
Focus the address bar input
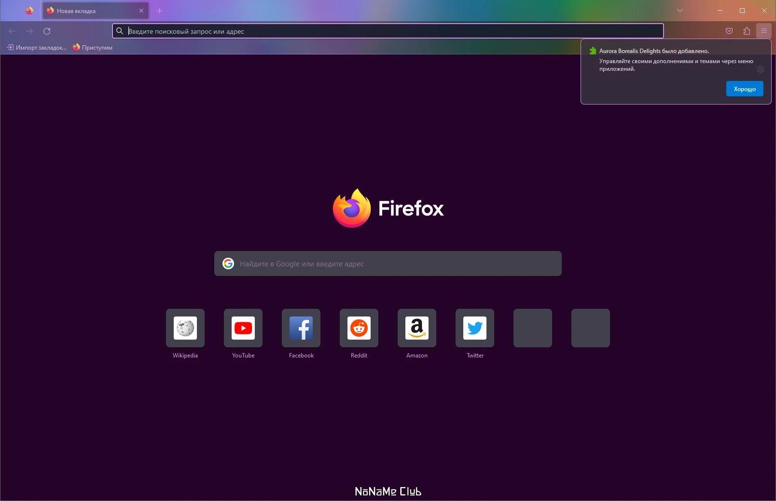point(388,31)
